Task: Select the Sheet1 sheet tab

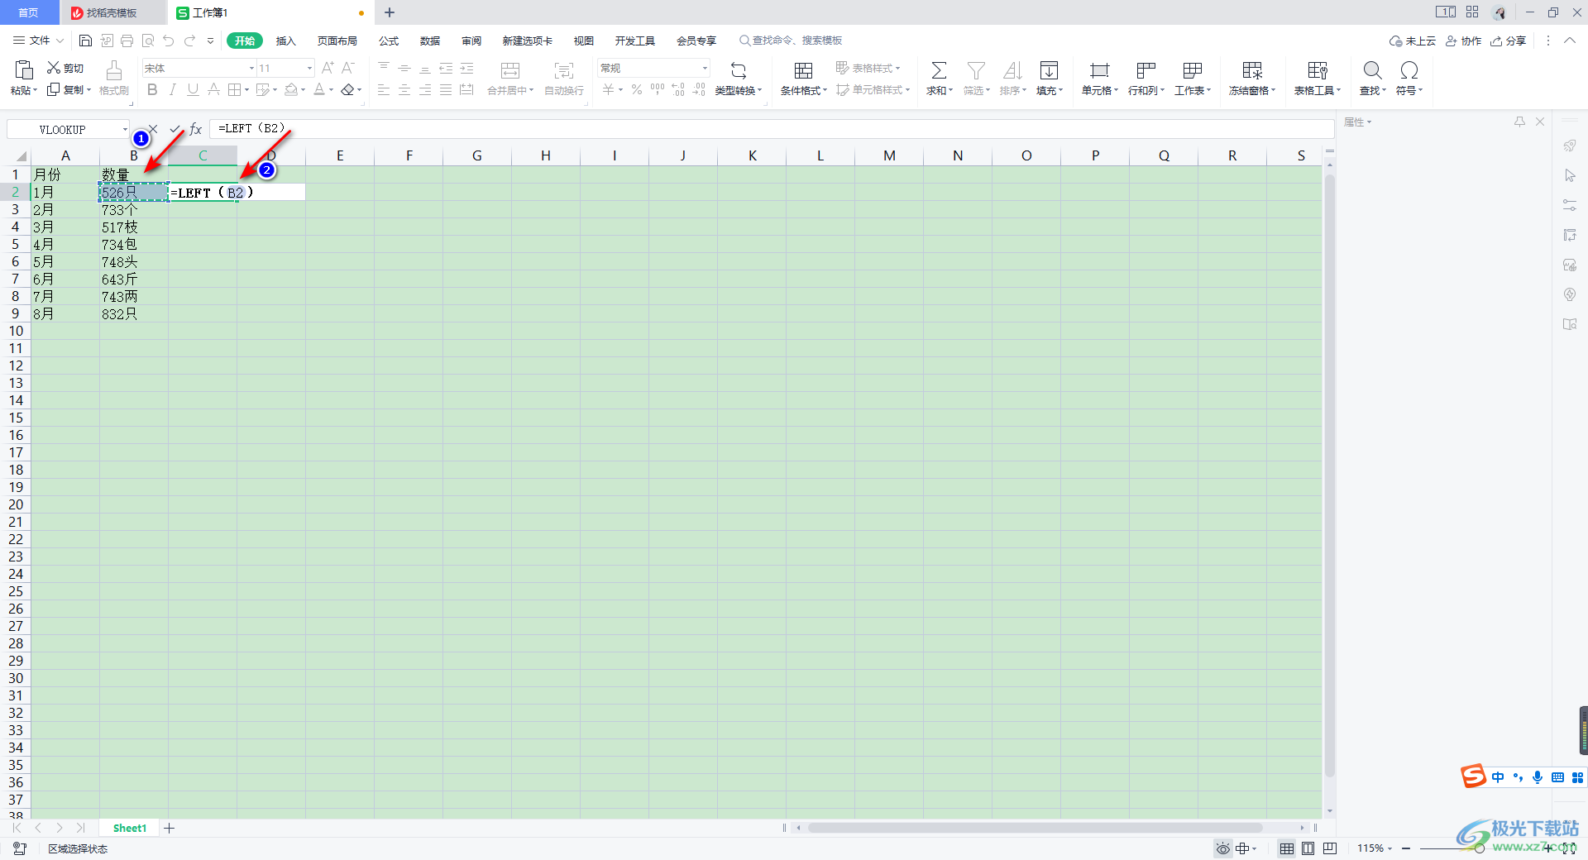Action: pos(130,828)
